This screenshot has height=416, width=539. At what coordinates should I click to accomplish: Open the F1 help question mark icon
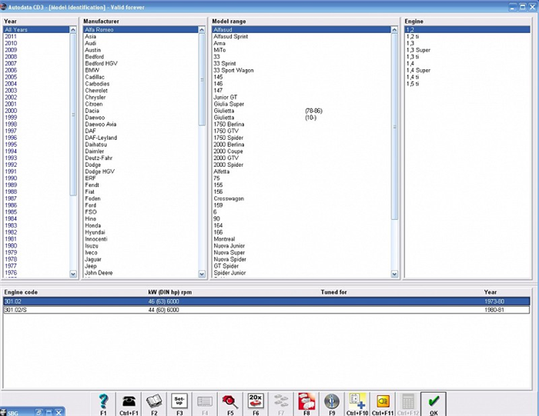click(103, 404)
